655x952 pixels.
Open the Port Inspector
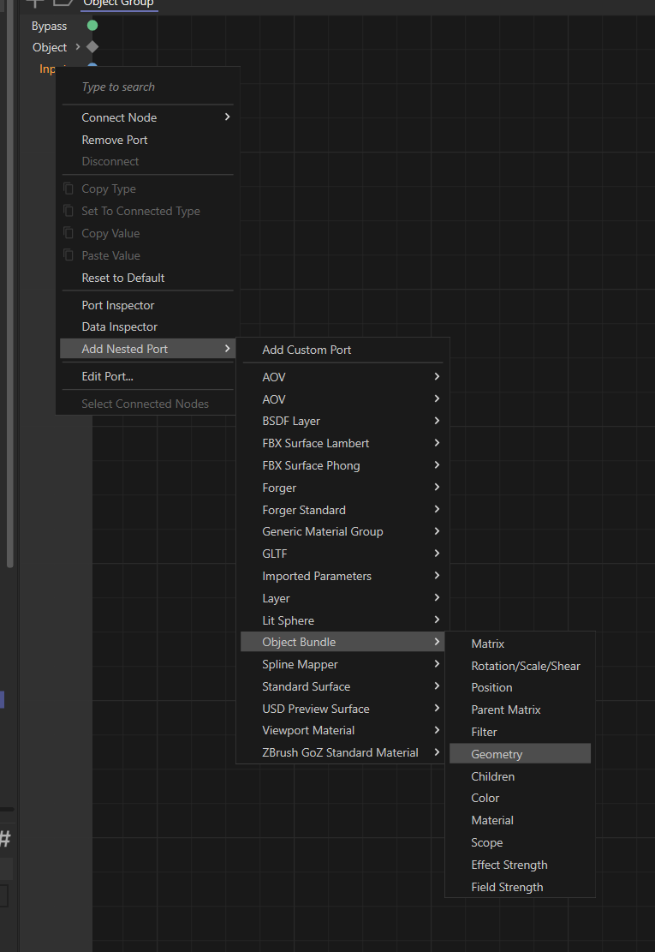pyautogui.click(x=118, y=305)
